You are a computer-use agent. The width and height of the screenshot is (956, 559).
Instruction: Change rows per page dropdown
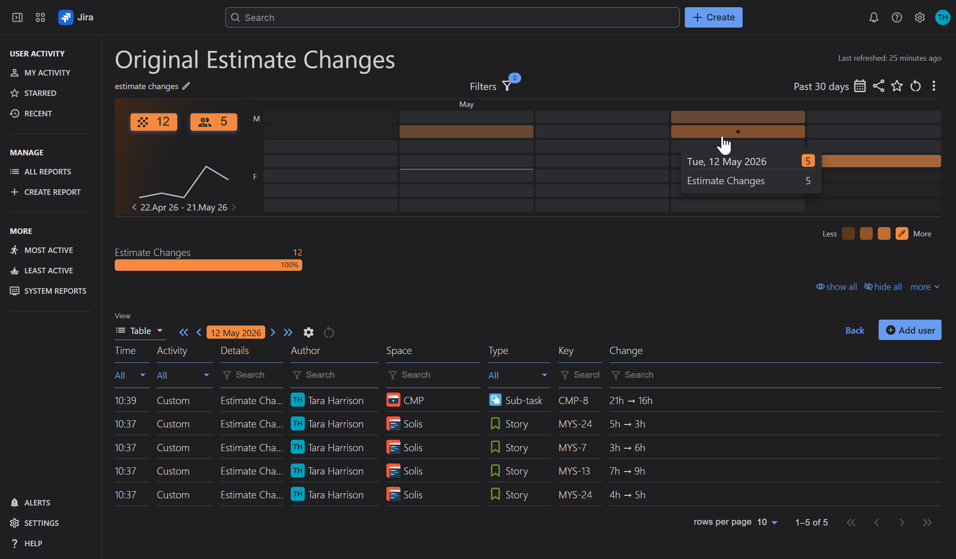coord(767,522)
